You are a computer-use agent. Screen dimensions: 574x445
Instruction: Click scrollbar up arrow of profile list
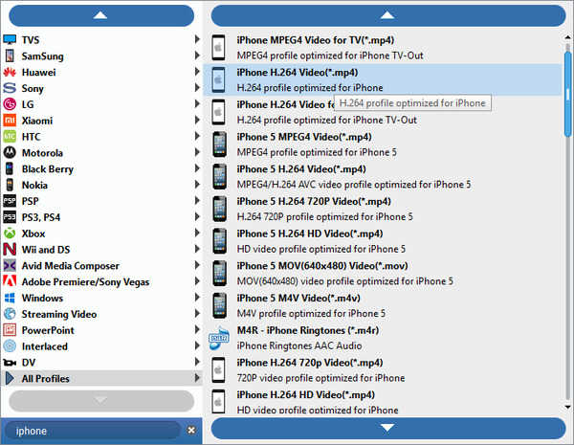point(567,37)
